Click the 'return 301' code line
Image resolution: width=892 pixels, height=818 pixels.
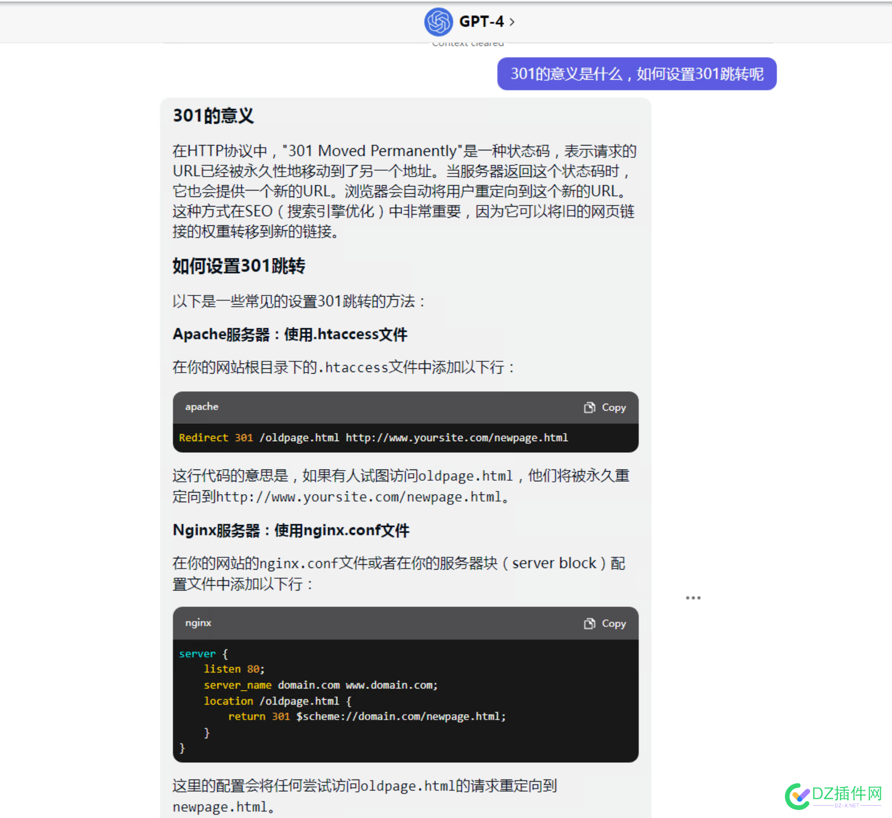[367, 716]
